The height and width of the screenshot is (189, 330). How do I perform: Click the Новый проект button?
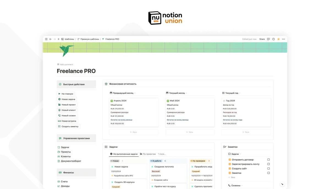67,105
